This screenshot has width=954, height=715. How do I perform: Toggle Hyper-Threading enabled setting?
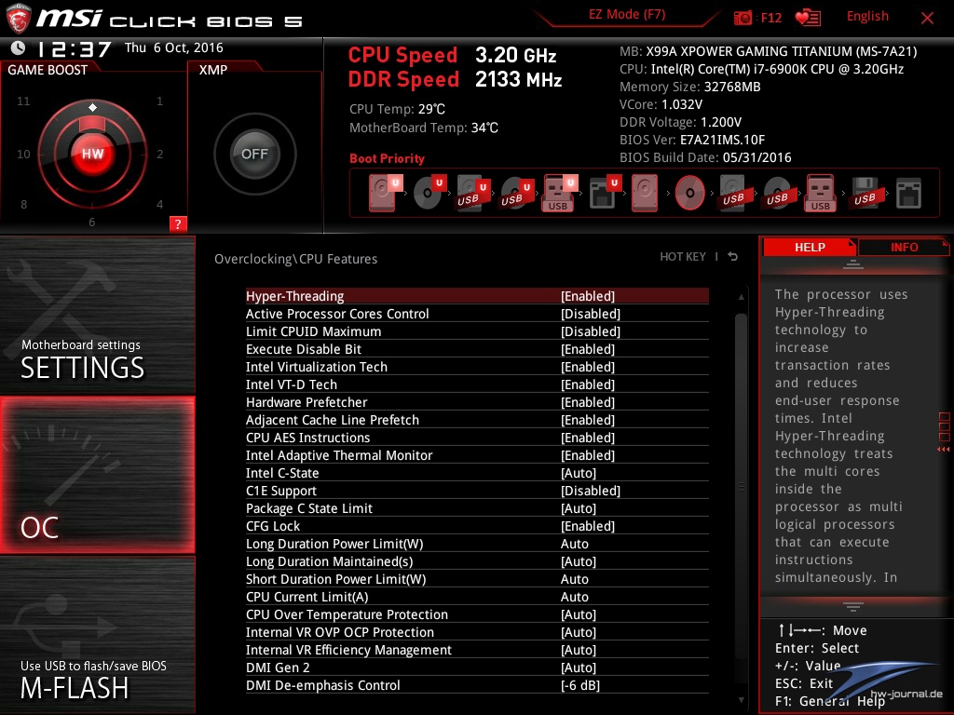coord(477,296)
